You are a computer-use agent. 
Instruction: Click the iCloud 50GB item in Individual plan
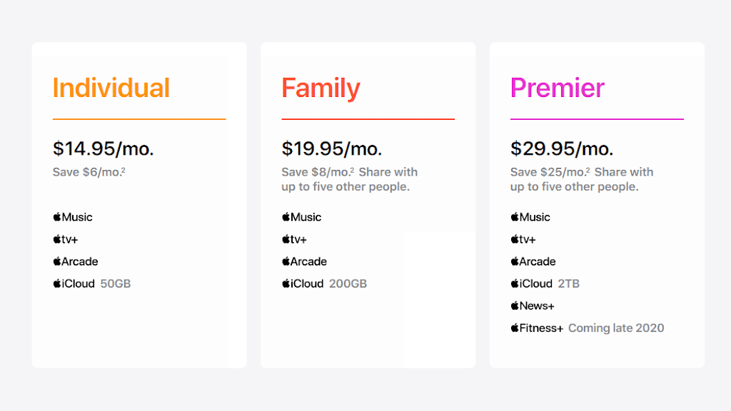(x=91, y=283)
